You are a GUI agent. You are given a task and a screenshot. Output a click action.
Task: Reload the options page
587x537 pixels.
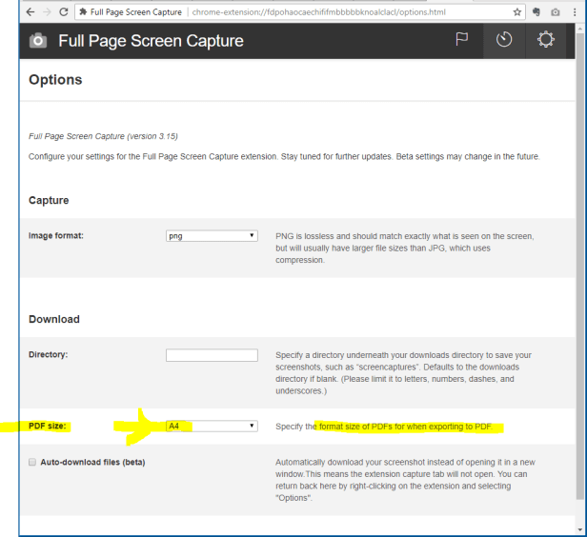63,11
